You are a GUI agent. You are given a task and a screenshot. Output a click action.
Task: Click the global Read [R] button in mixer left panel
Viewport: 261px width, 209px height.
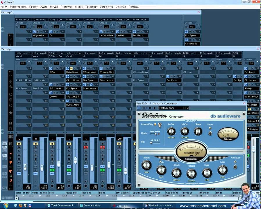point(4,155)
